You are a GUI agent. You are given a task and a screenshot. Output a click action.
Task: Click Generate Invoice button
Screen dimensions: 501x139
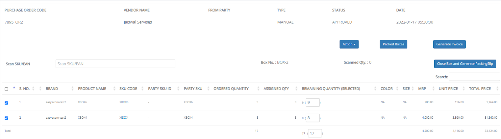449,44
